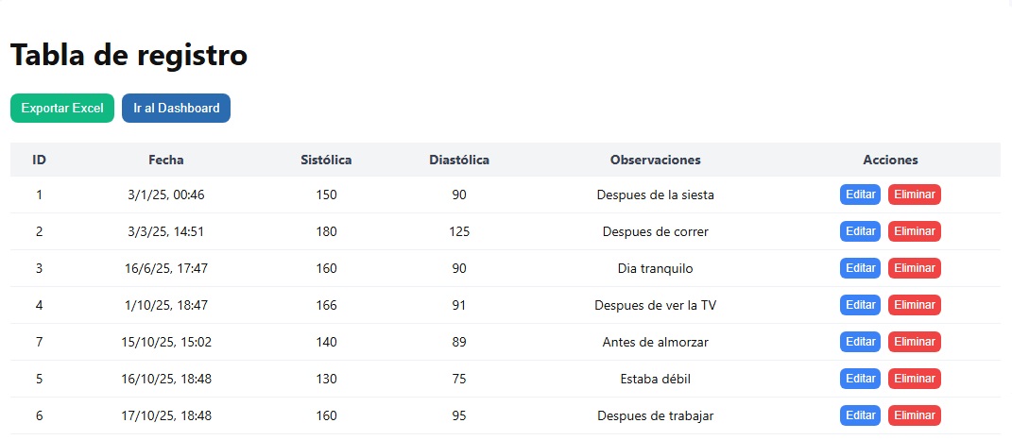The height and width of the screenshot is (440, 1012).
Task: Delete record dated 1/10/25
Action: coord(914,305)
